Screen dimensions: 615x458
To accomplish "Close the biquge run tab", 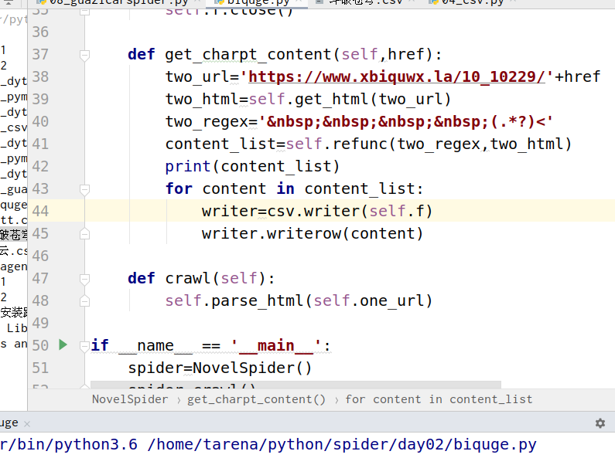I will (x=27, y=423).
